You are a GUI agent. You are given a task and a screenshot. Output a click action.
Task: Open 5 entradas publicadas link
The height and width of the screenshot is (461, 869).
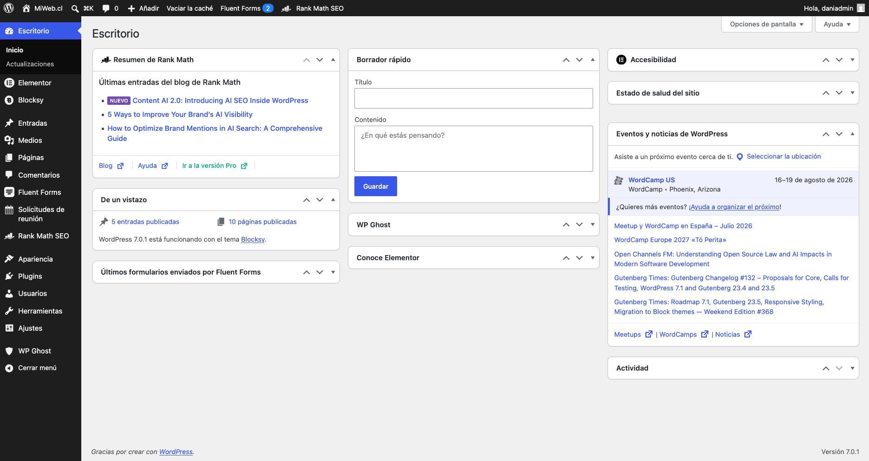coord(145,222)
